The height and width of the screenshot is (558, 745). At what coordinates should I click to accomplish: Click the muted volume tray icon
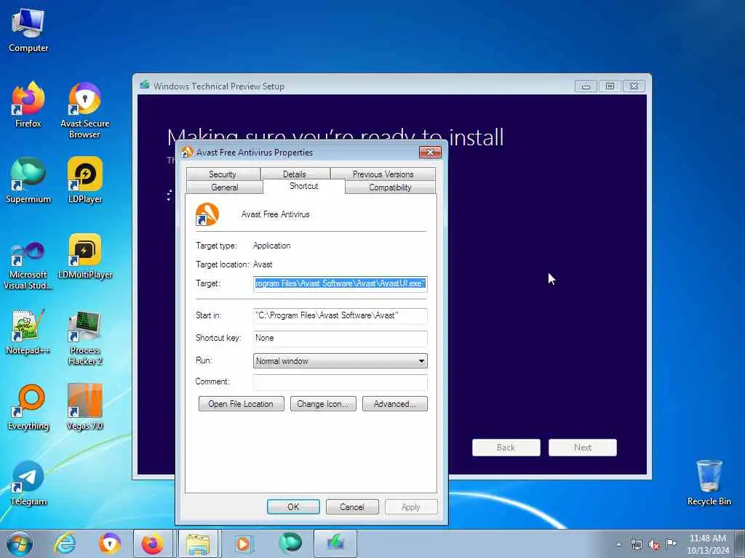pos(654,544)
